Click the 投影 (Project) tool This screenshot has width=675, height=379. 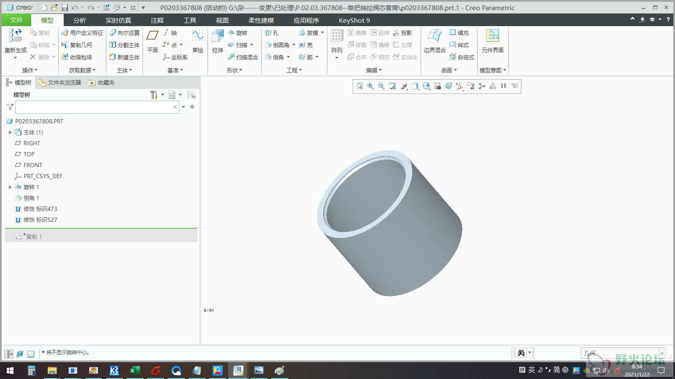tap(402, 33)
